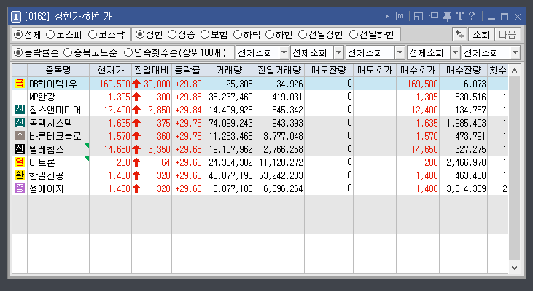Click the 증 badge beside 썸에이지
This screenshot has height=291, width=533.
point(20,188)
